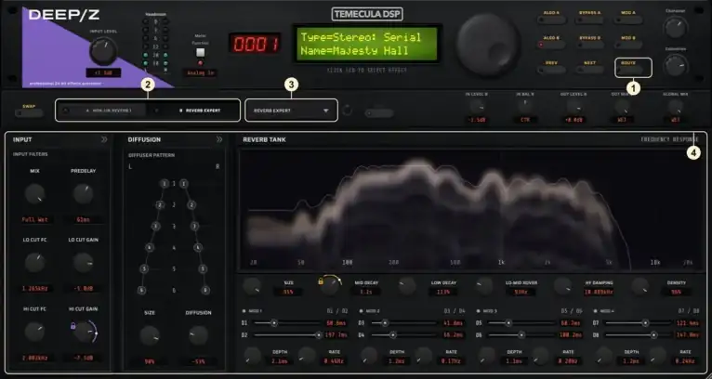Click the Density knob

639,286
